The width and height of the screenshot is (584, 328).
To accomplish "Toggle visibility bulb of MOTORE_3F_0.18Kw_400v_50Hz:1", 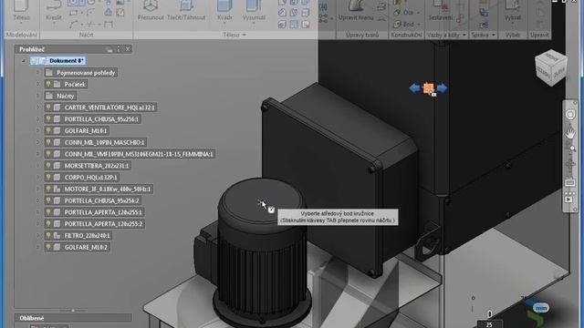I will pyautogui.click(x=48, y=189).
